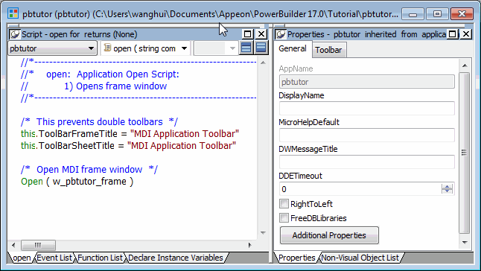Screen dimensions: 481x271
Task: Click the MicroHelpDefault input field
Action: 367,135
